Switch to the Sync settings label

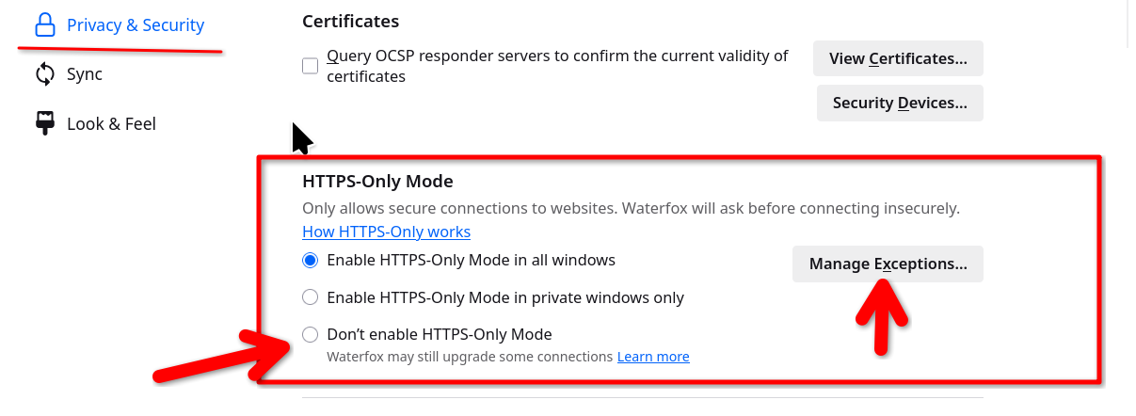coord(85,74)
